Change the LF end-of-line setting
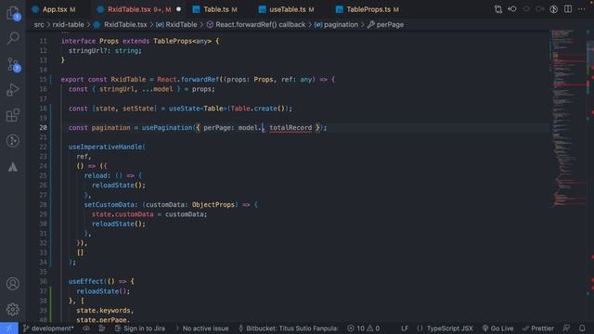The width and height of the screenshot is (594, 334). [405, 328]
